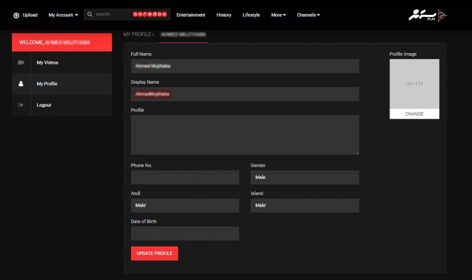
Task: Click the MY PROFILE breadcrumb link
Action: click(x=137, y=34)
